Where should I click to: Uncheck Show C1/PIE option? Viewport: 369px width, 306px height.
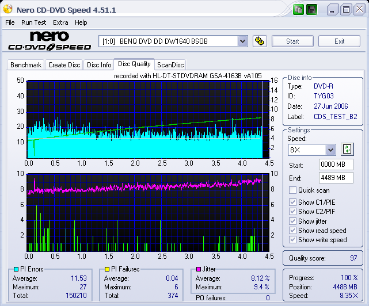click(x=293, y=202)
